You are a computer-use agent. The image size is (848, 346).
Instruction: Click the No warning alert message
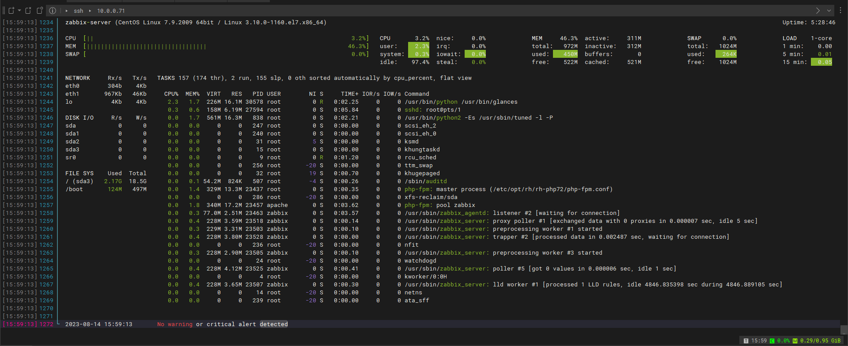point(223,324)
